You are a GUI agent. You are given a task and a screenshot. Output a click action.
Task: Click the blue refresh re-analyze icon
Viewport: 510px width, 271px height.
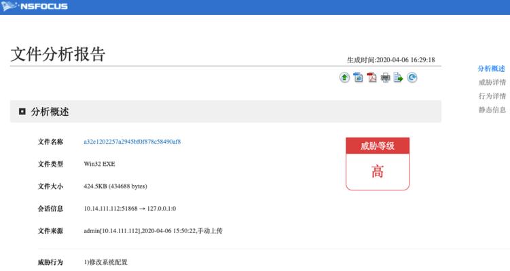point(412,77)
